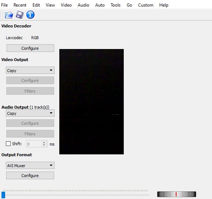Image resolution: width=212 pixels, height=199 pixels.
Task: Click the jog wheel shuttle control
Action: point(176,194)
